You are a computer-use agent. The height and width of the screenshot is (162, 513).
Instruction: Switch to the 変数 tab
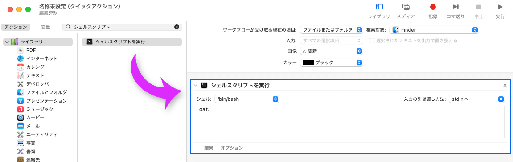45,27
